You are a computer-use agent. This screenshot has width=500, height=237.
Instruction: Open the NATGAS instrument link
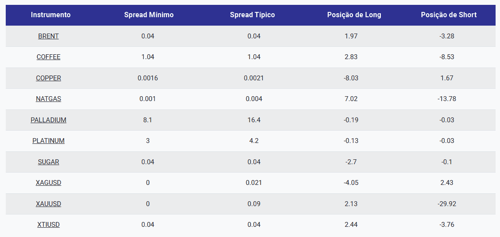49,99
